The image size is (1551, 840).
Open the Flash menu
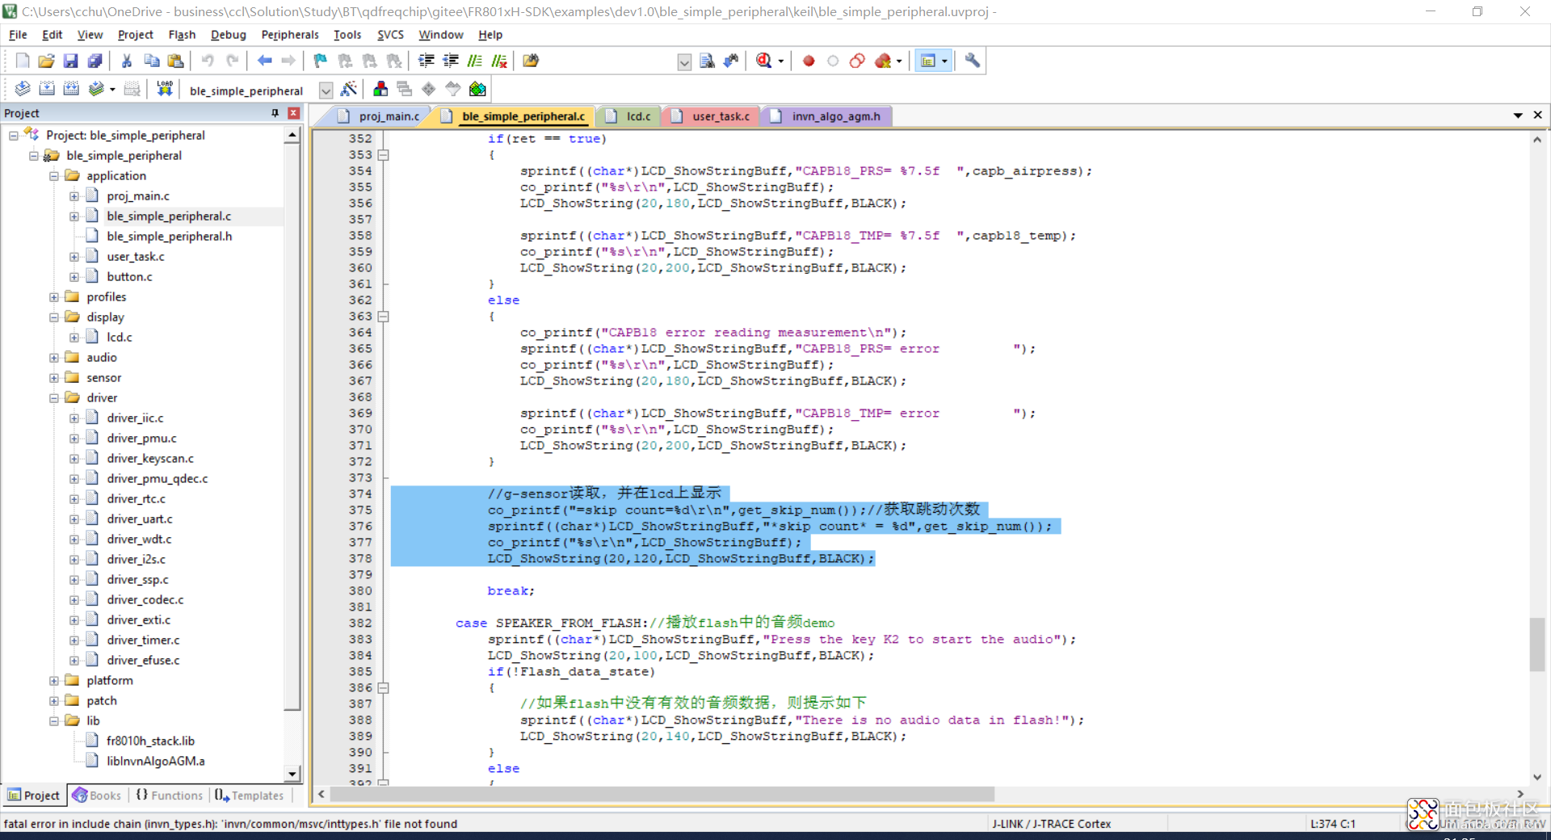tap(182, 35)
